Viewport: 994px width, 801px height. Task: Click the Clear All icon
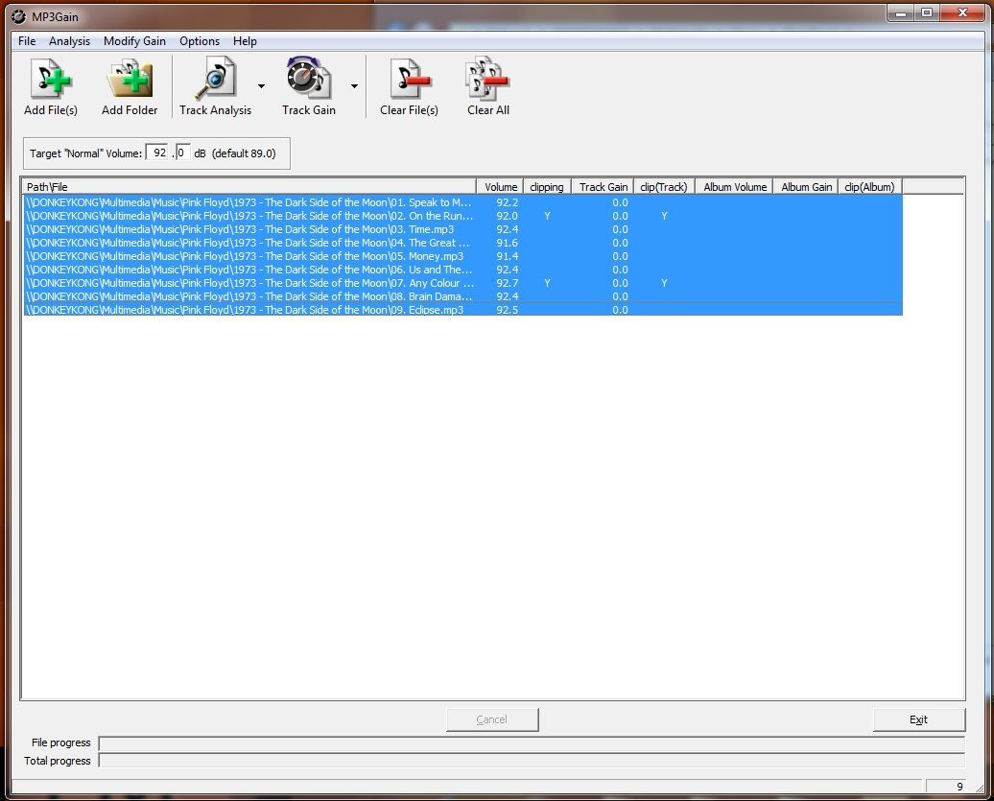coord(487,80)
